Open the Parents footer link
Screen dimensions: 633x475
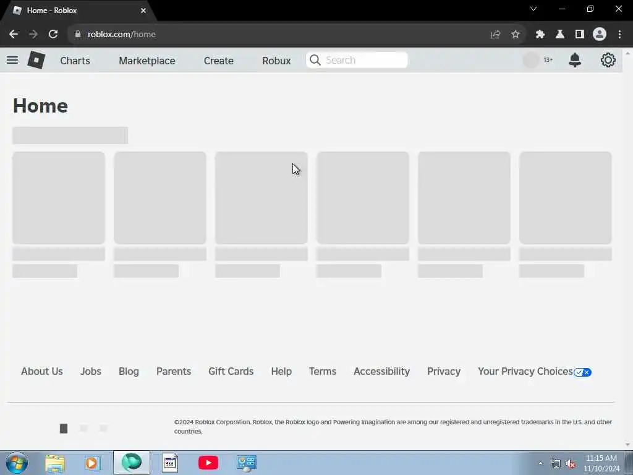pyautogui.click(x=174, y=371)
